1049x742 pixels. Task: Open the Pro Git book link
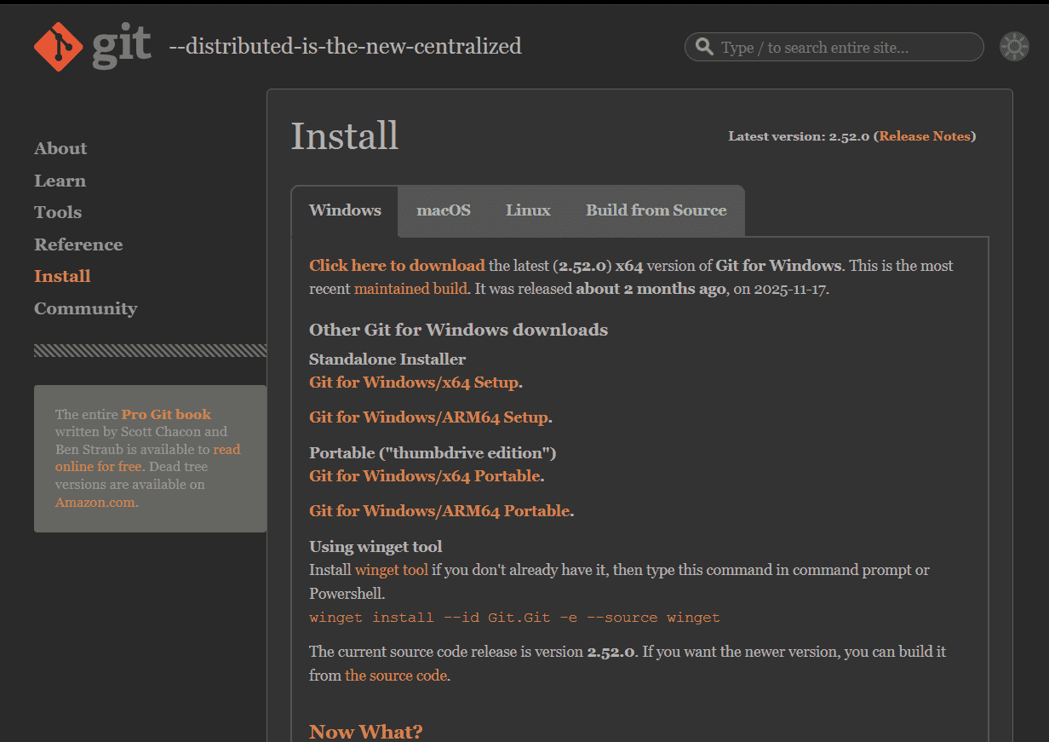166,414
